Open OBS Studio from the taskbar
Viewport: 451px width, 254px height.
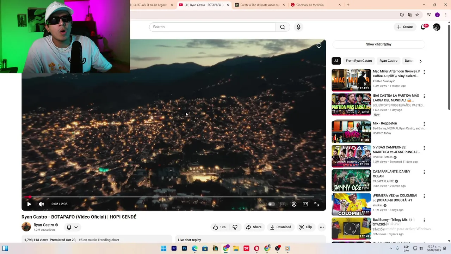tap(277, 248)
